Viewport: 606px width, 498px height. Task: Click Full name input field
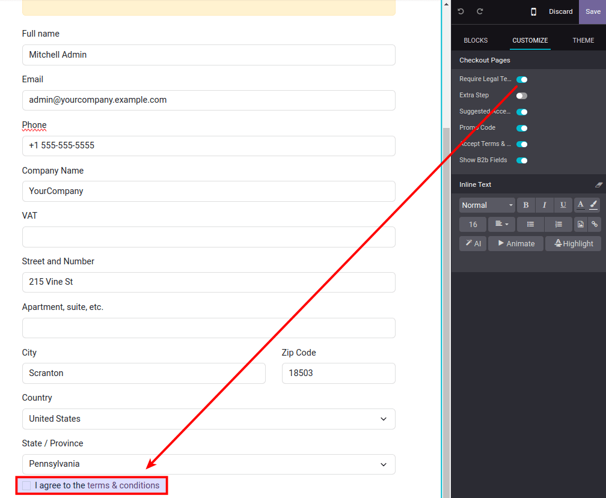[x=209, y=55]
